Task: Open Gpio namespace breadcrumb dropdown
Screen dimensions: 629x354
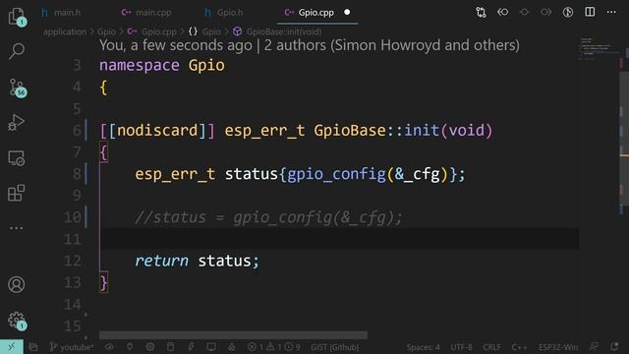Action: pos(205,31)
